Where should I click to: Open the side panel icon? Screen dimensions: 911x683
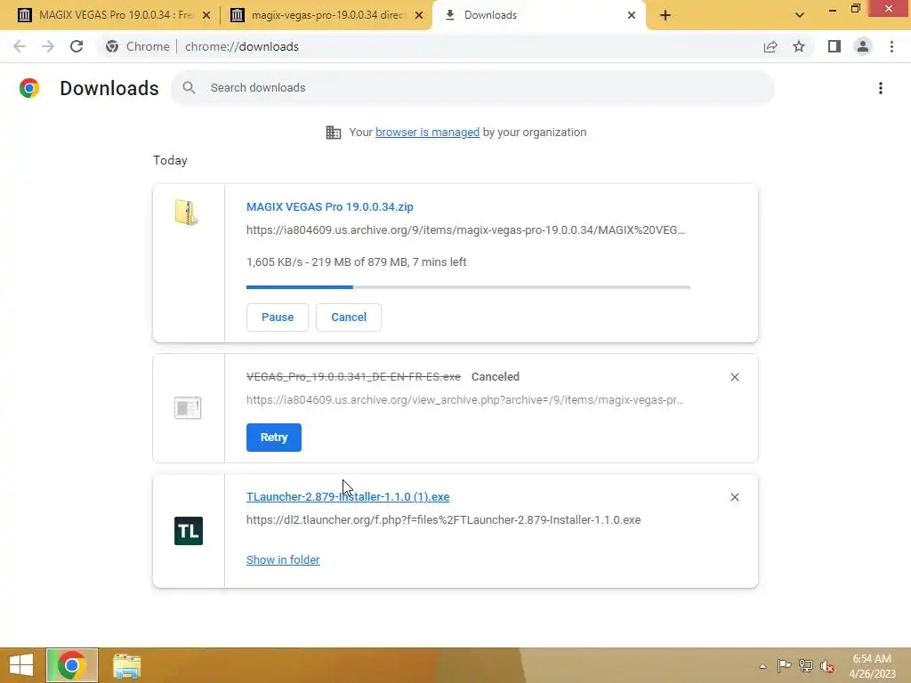[x=834, y=46]
